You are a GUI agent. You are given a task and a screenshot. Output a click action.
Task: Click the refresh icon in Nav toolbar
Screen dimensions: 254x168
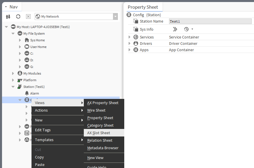tap(18, 16)
